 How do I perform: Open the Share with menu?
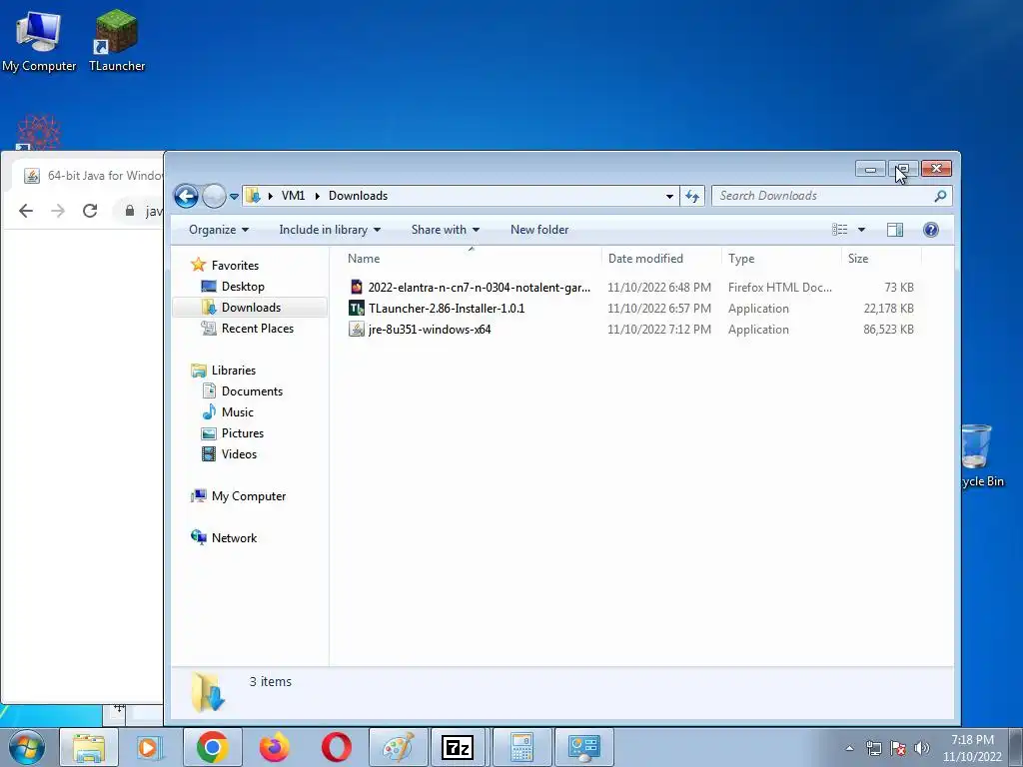click(x=445, y=230)
